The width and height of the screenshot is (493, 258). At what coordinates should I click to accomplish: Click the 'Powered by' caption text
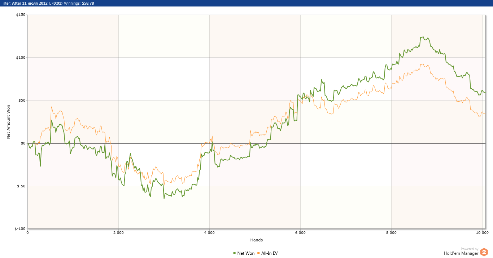[469, 249]
